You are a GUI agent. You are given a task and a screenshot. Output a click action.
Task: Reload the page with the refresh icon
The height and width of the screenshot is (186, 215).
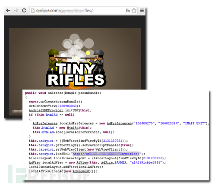point(24,10)
